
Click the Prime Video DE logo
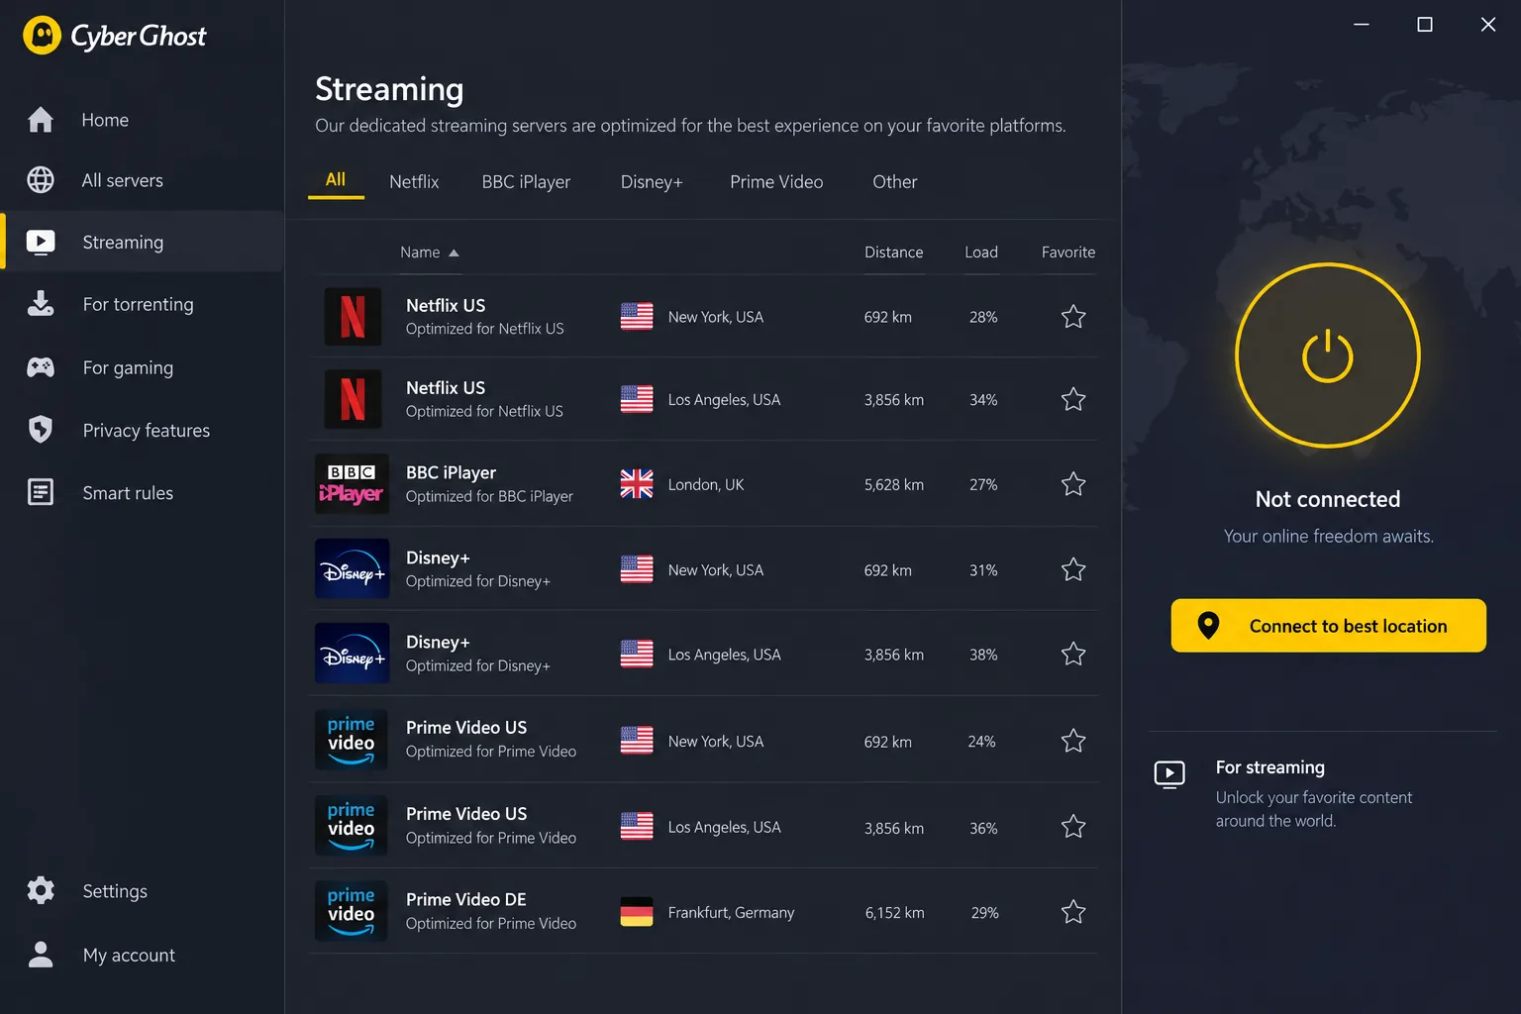tap(352, 911)
